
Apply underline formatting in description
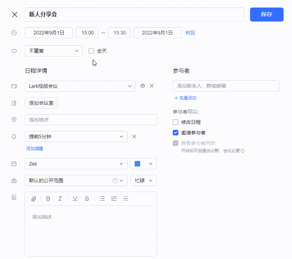pyautogui.click(x=75, y=199)
